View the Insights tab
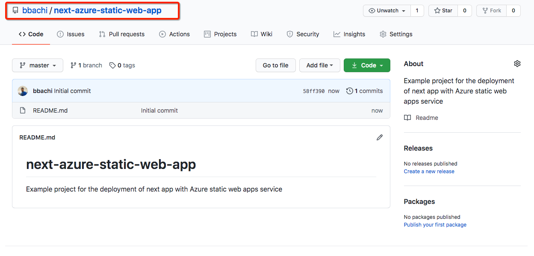 click(x=349, y=34)
